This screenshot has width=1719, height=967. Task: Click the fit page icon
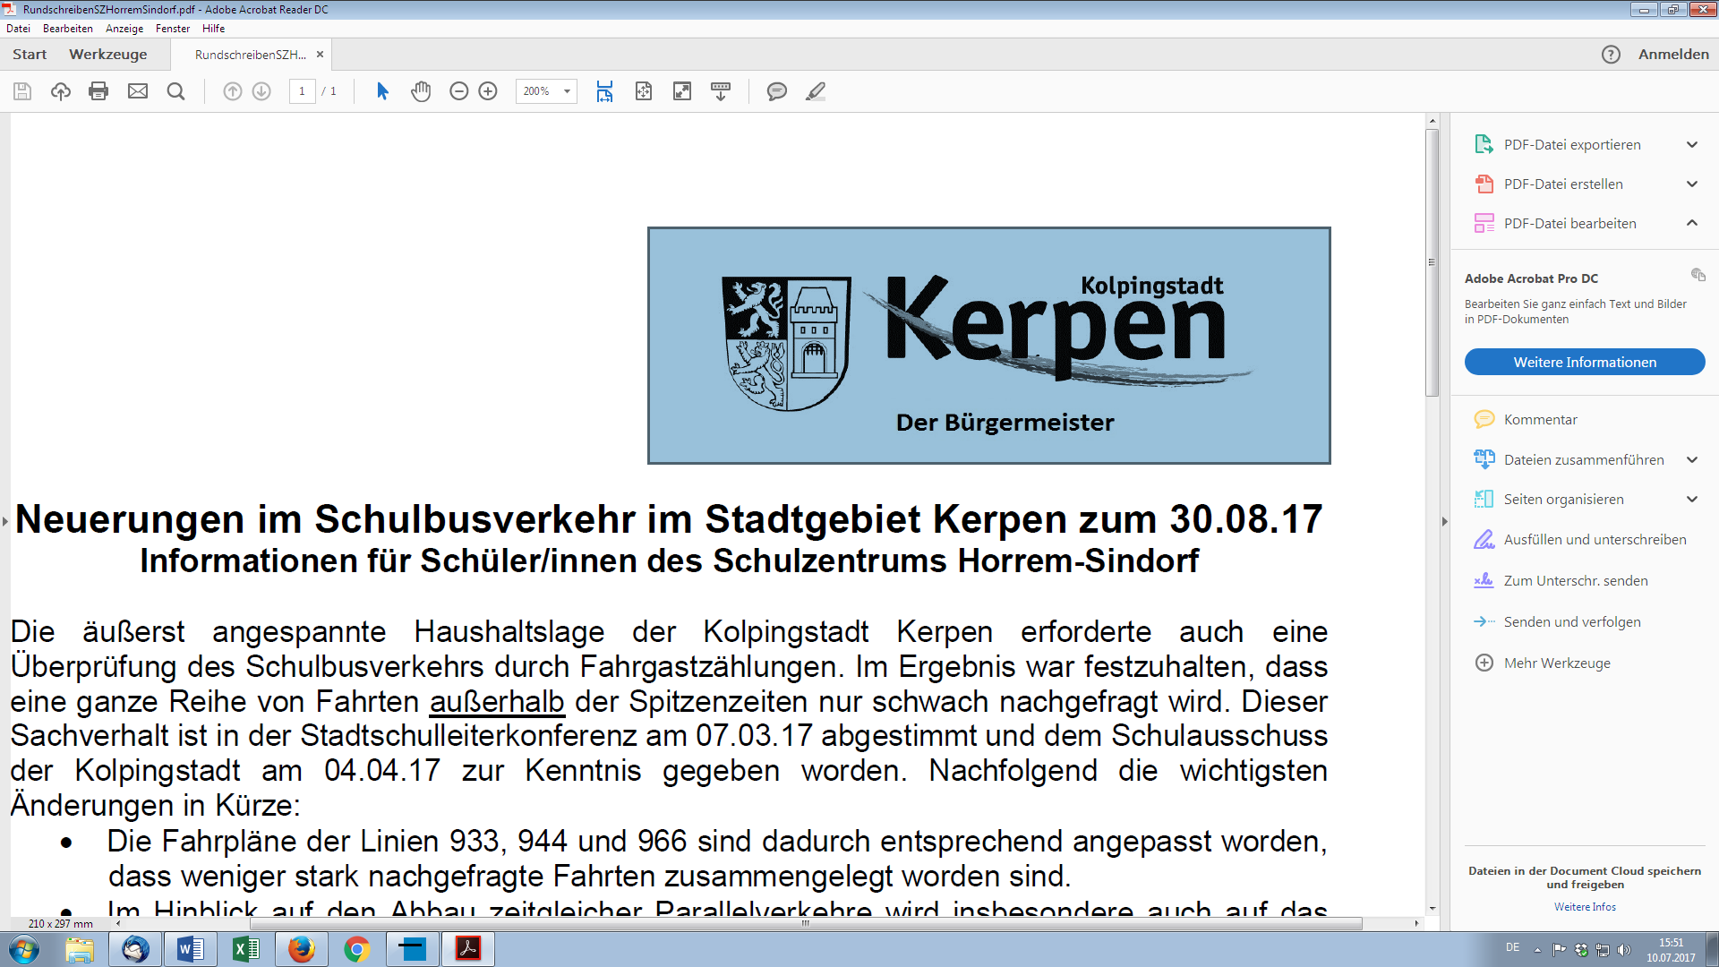pyautogui.click(x=644, y=91)
